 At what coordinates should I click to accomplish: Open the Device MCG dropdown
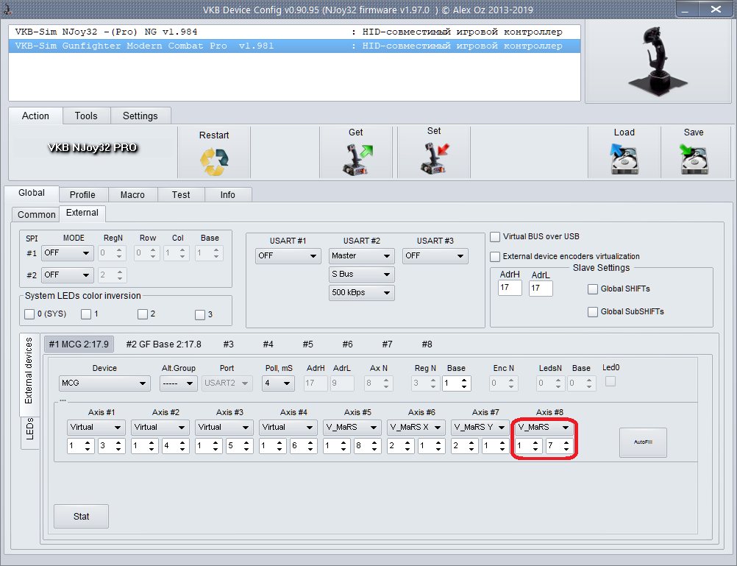(104, 383)
